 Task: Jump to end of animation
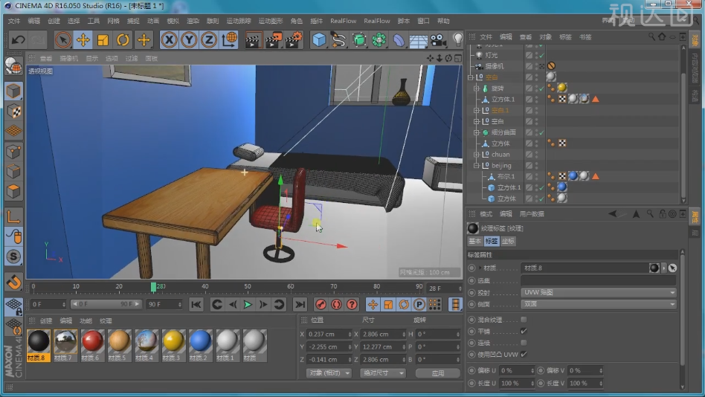pos(300,305)
